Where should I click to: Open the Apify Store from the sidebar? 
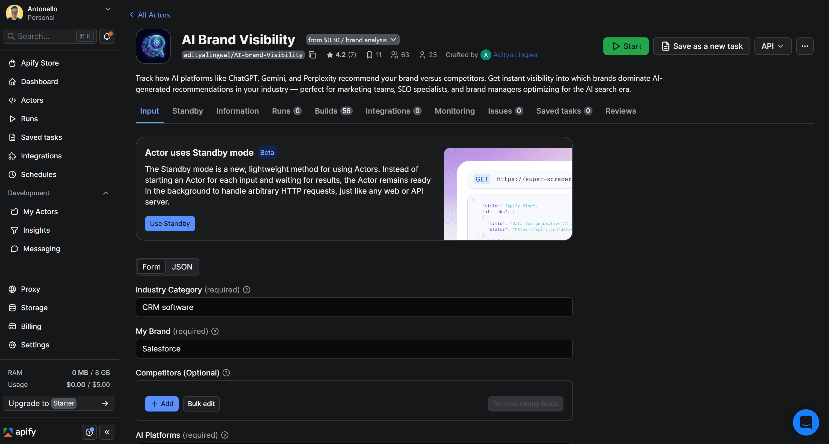click(40, 63)
